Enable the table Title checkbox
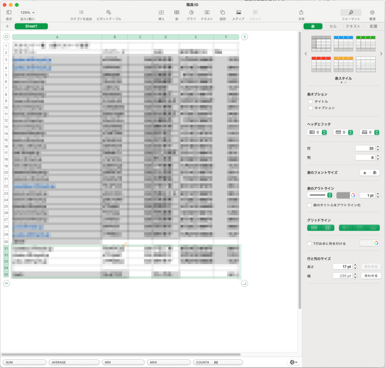The image size is (385, 368). 310,101
